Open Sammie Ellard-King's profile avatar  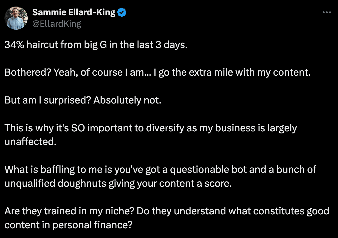pos(16,18)
